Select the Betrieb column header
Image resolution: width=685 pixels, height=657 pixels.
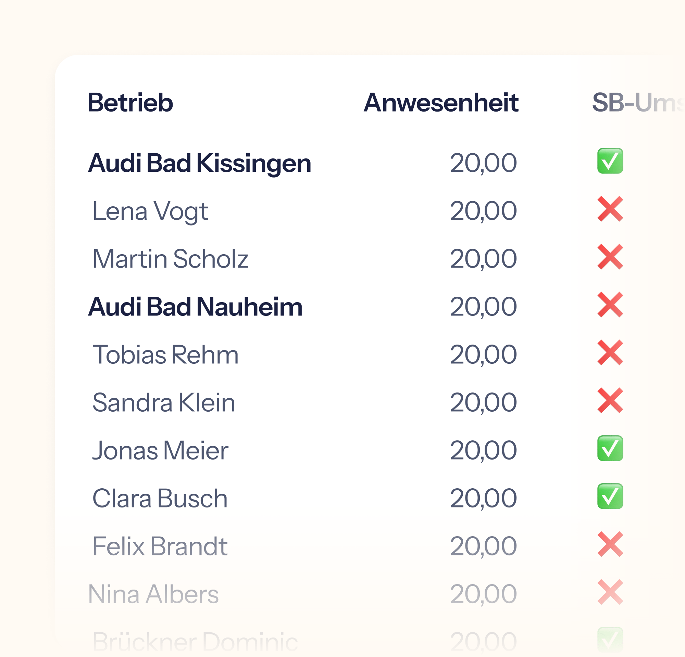(x=131, y=103)
